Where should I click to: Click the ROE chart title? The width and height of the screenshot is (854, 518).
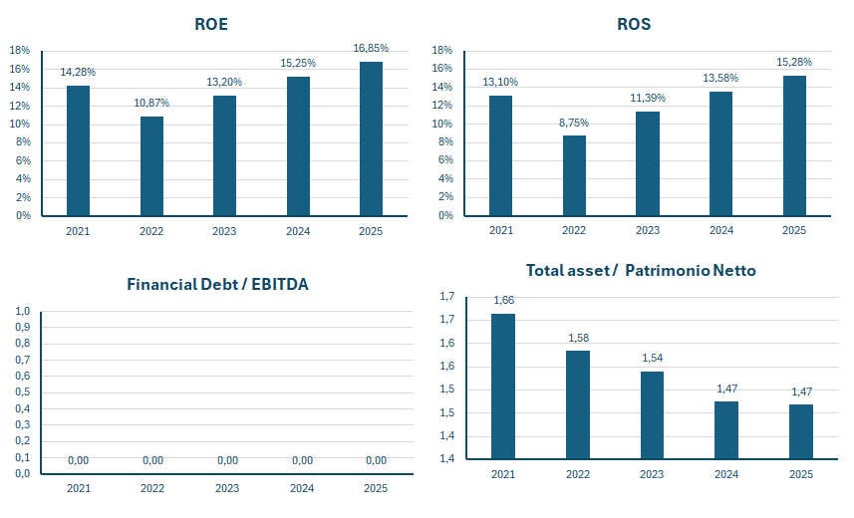211,24
